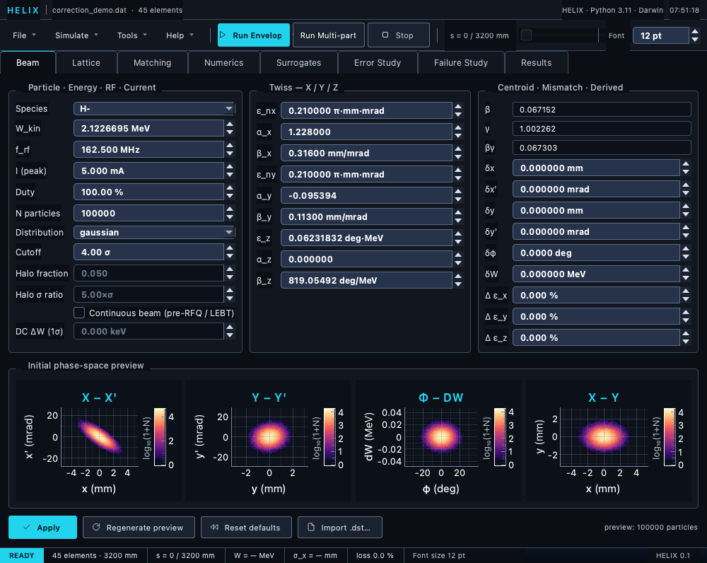Open the Tools menu
The width and height of the screenshot is (707, 563).
pyautogui.click(x=132, y=35)
